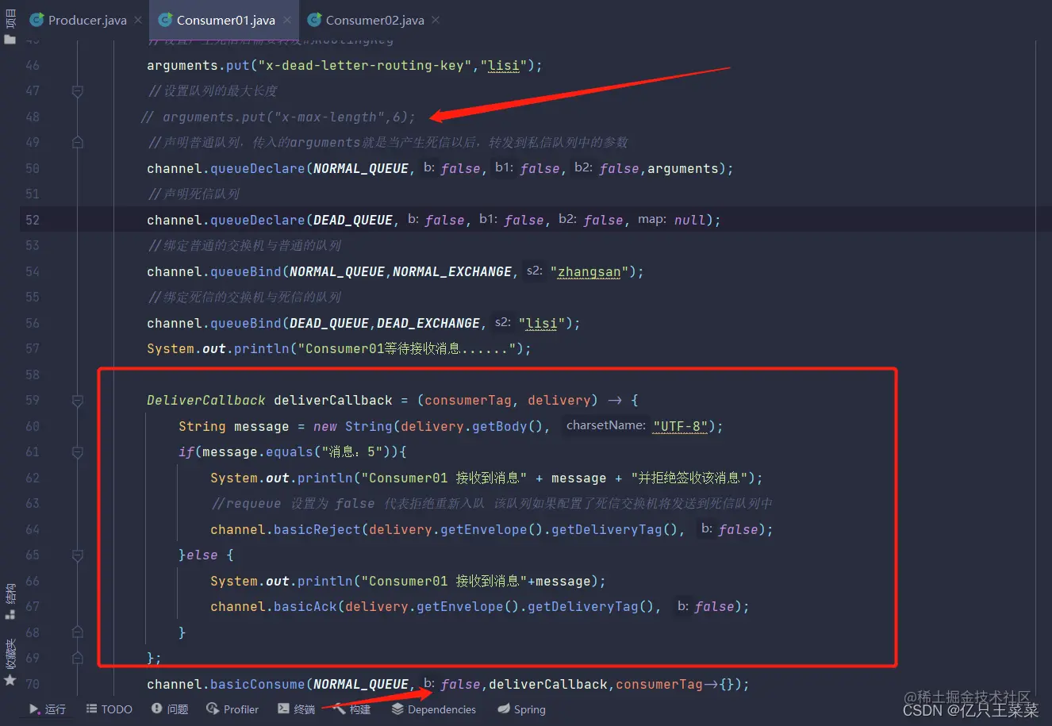
Task: Open the Dependencies tool window
Action: point(434,709)
